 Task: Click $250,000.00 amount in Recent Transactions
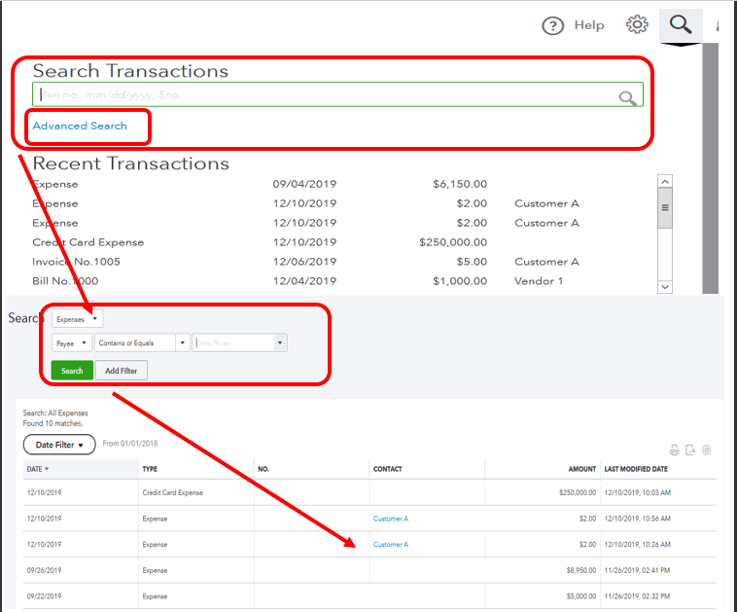pyautogui.click(x=453, y=242)
